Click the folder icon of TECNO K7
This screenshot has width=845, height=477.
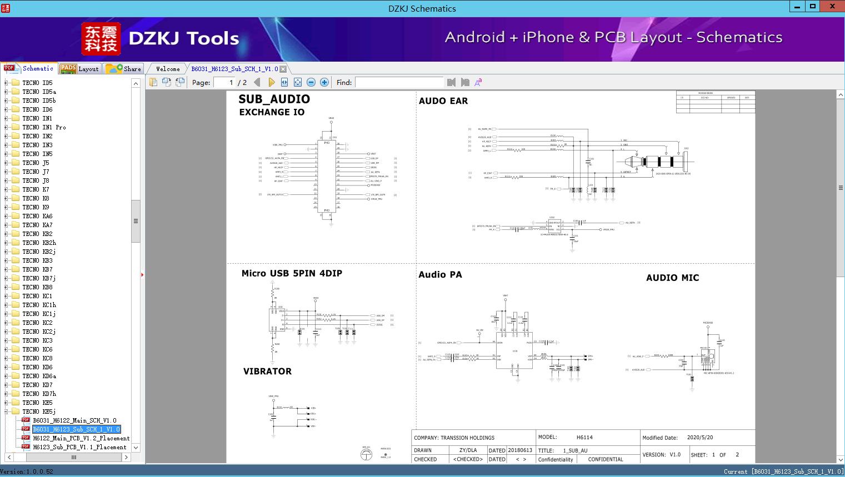(x=15, y=189)
